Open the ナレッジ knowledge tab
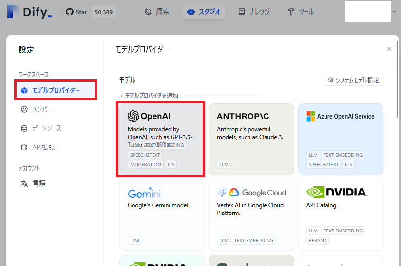This screenshot has width=401, height=266. pos(254,12)
